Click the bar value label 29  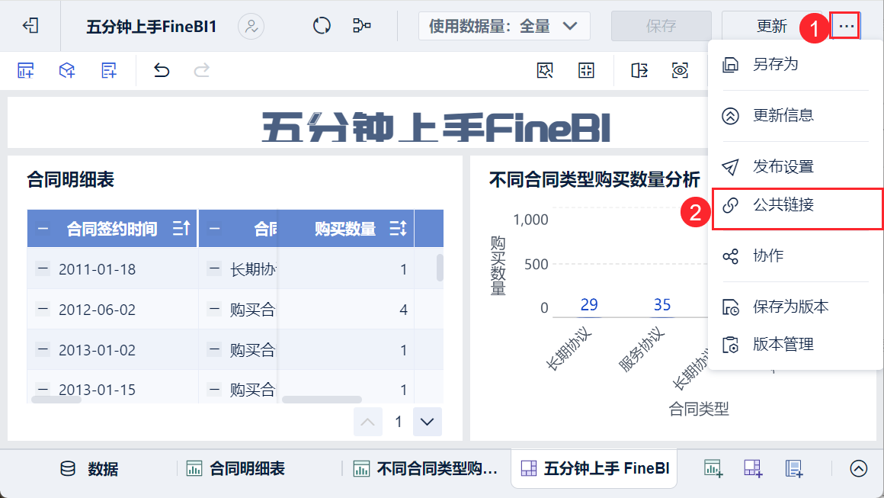(589, 304)
